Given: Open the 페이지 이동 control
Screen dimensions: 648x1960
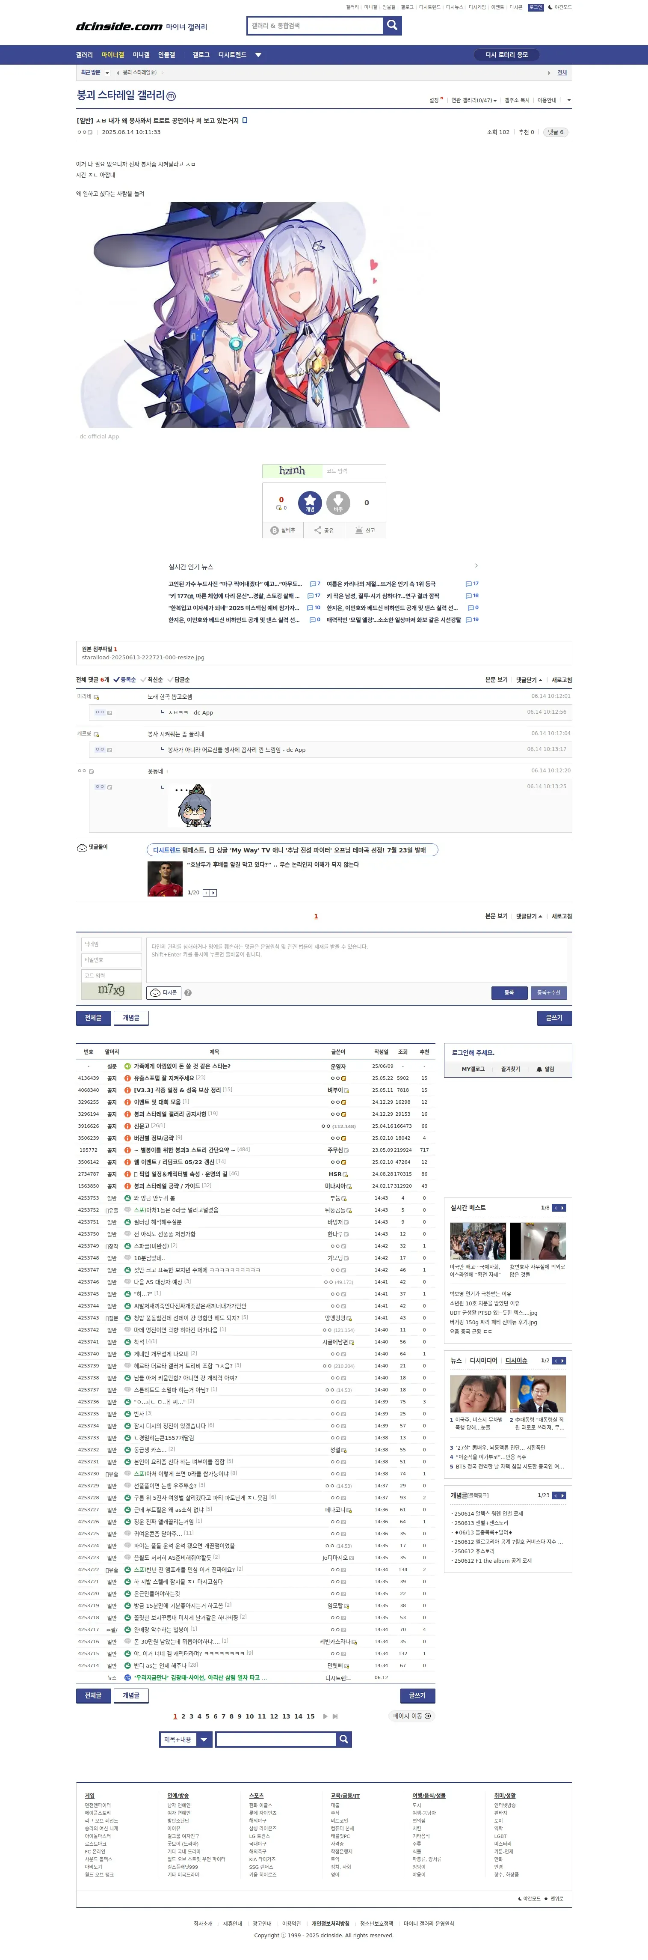Looking at the screenshot, I should (411, 1716).
